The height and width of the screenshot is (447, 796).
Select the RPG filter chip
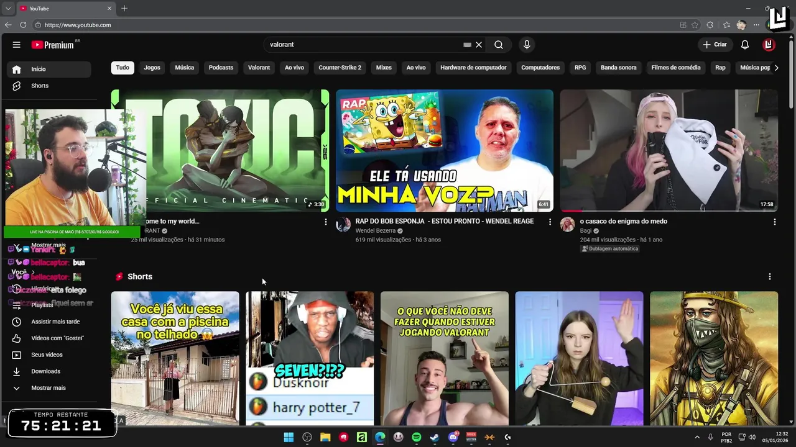580,68
